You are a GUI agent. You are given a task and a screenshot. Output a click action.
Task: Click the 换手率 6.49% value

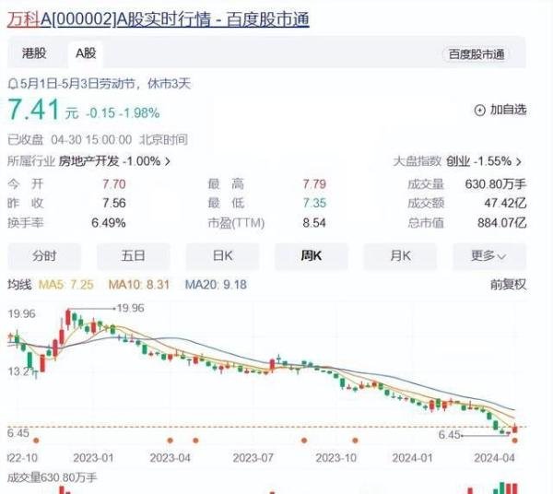pos(108,223)
